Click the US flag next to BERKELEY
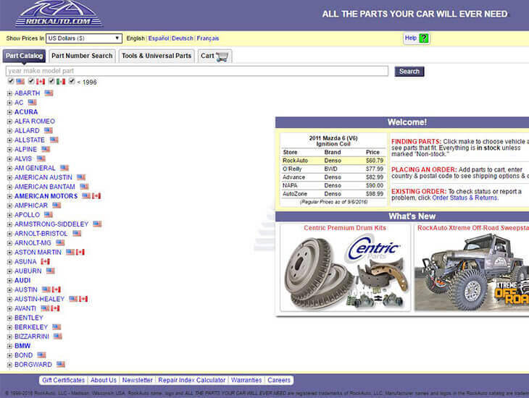This screenshot has height=398, width=529. [x=57, y=327]
